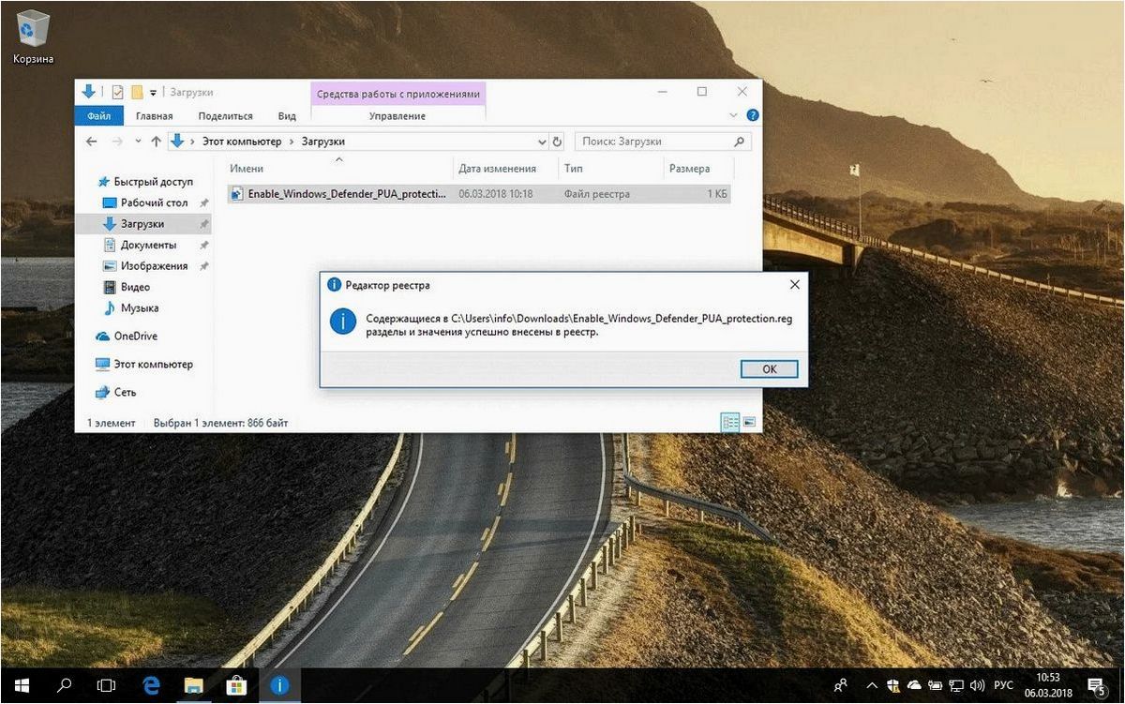Show hidden tray icons
The image size is (1125, 704).
[872, 685]
